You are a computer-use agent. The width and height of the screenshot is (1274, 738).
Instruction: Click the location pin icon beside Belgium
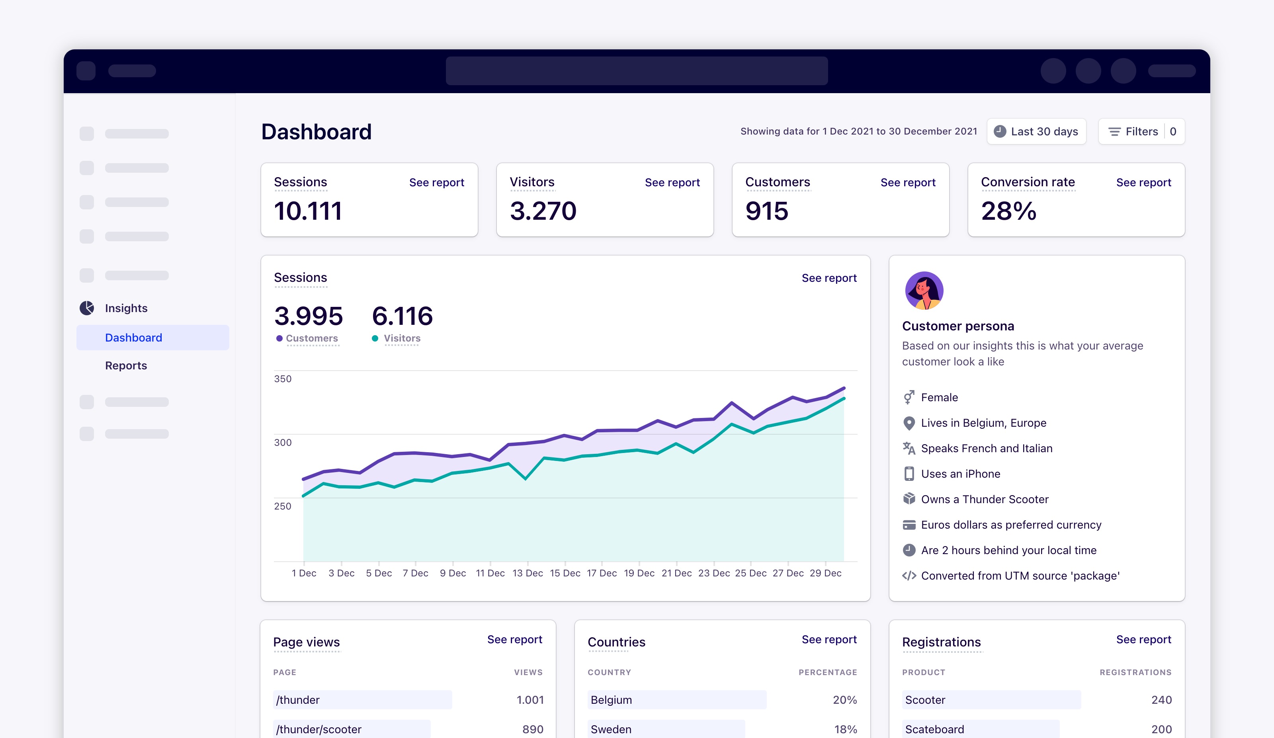[x=909, y=423]
